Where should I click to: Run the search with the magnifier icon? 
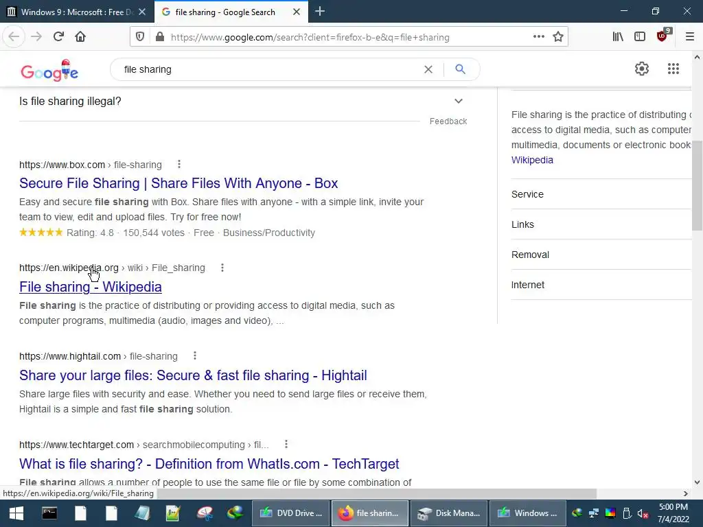point(460,69)
